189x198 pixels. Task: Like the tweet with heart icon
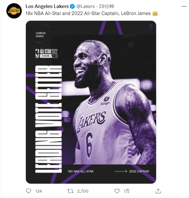(x=117, y=191)
